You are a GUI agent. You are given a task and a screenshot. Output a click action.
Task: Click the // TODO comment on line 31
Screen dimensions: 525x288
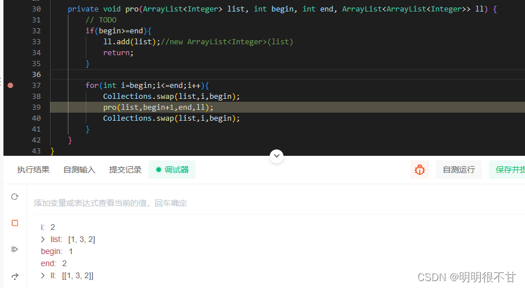(101, 20)
